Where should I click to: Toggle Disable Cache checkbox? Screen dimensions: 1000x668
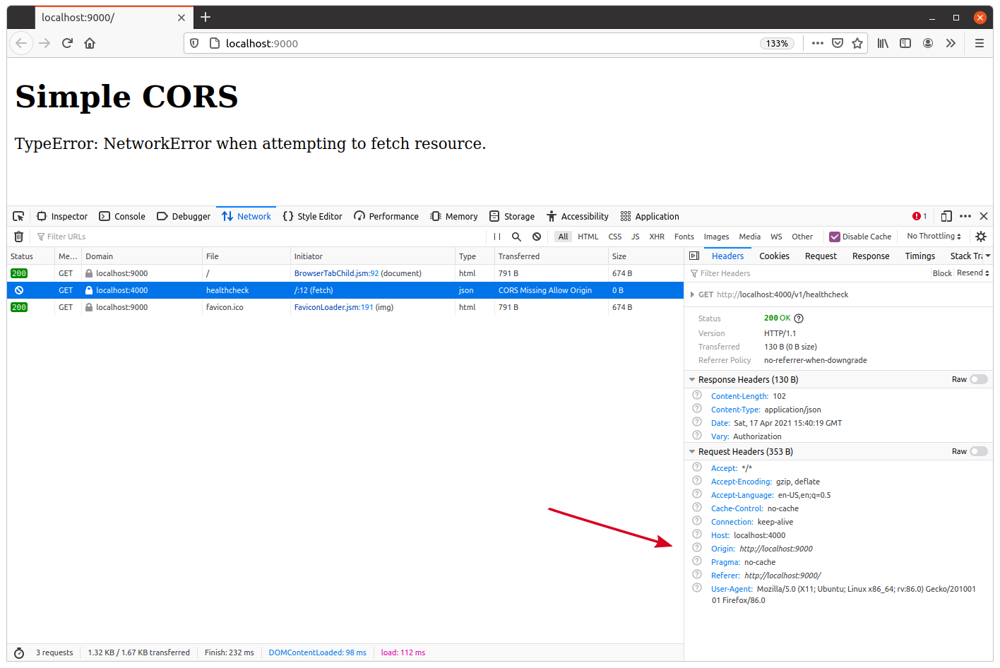tap(835, 237)
